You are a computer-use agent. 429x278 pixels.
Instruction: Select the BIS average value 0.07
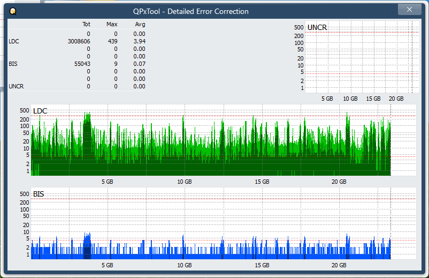(139, 64)
